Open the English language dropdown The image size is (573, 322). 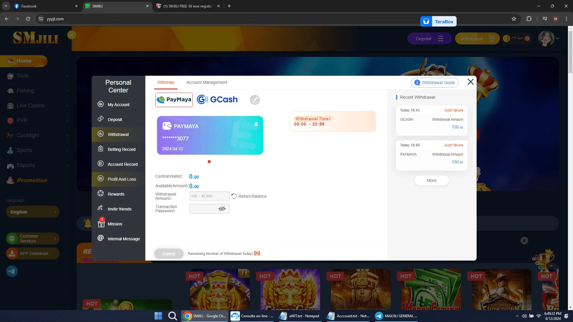pyautogui.click(x=33, y=212)
